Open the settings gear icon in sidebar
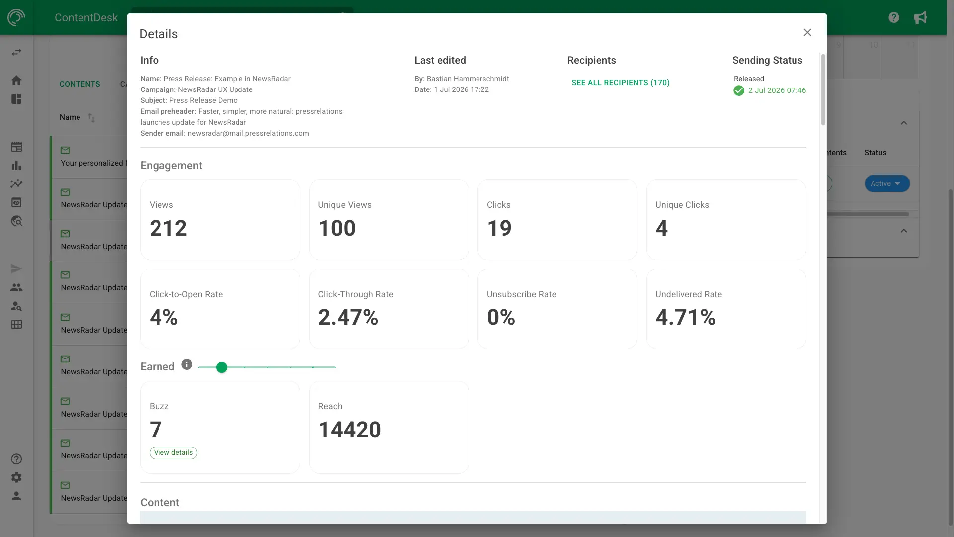This screenshot has width=954, height=537. (16, 477)
